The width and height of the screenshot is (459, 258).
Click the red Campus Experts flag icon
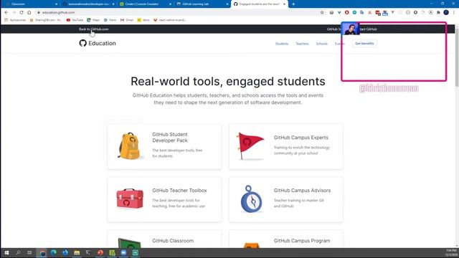point(250,146)
